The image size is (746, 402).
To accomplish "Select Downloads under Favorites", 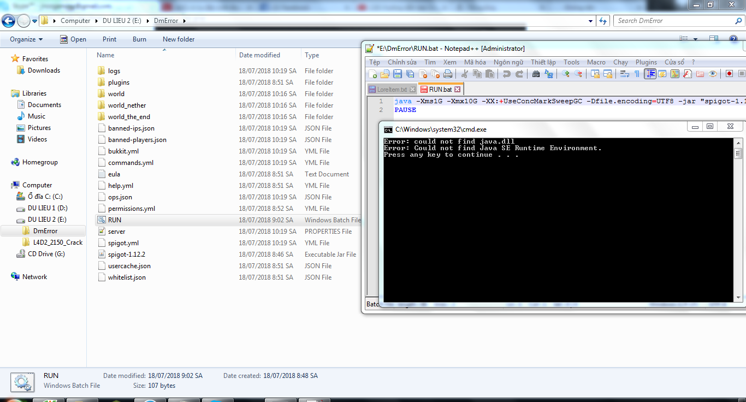I will tap(44, 70).
